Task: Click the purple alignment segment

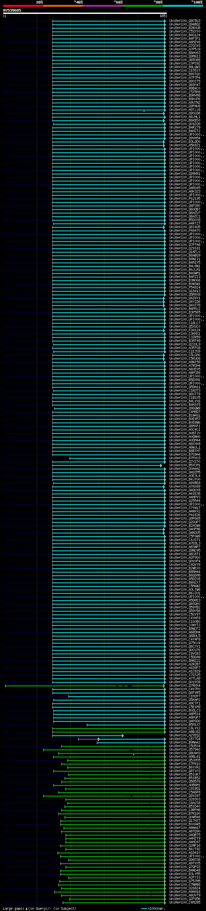Action: click(x=89, y=739)
